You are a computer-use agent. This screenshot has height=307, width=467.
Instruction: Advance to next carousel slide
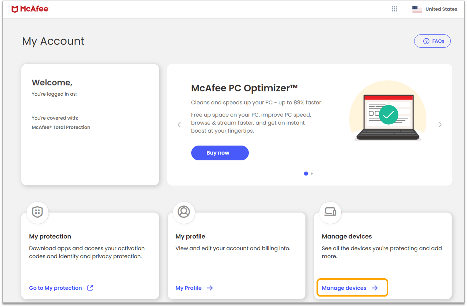point(440,125)
